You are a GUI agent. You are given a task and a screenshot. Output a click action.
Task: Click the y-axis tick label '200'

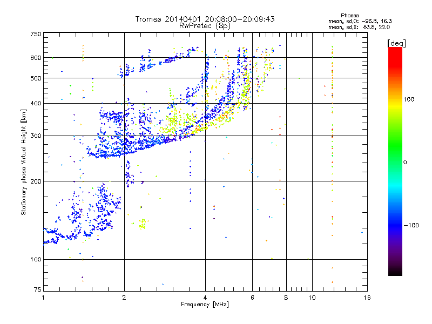click(x=36, y=181)
